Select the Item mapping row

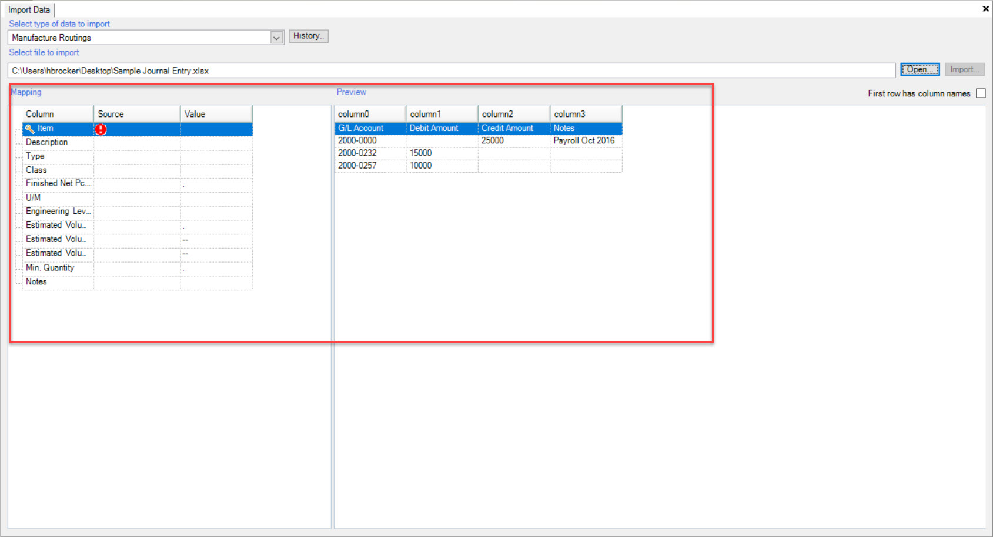pos(138,129)
